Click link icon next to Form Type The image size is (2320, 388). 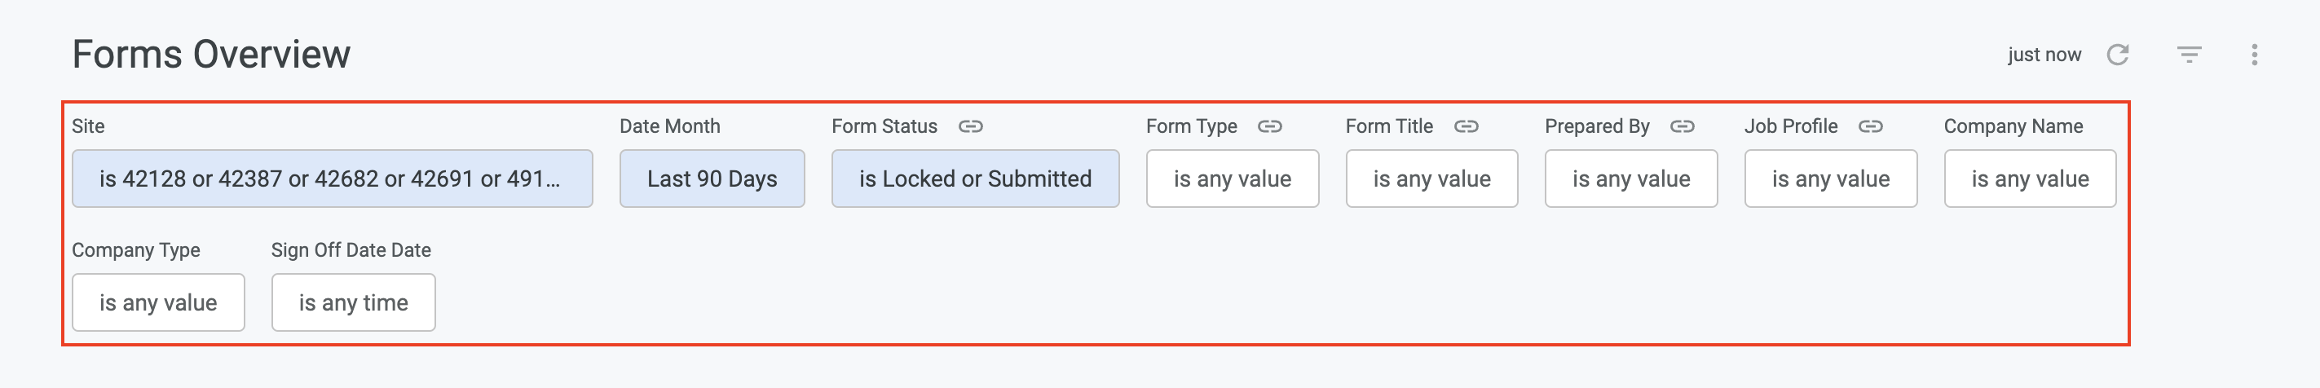pyautogui.click(x=1270, y=126)
